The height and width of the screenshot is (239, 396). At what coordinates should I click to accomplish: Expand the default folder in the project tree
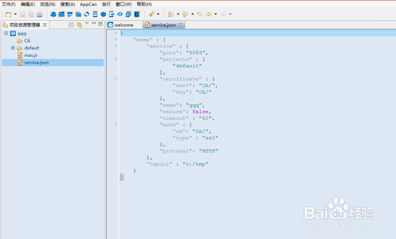click(12, 48)
